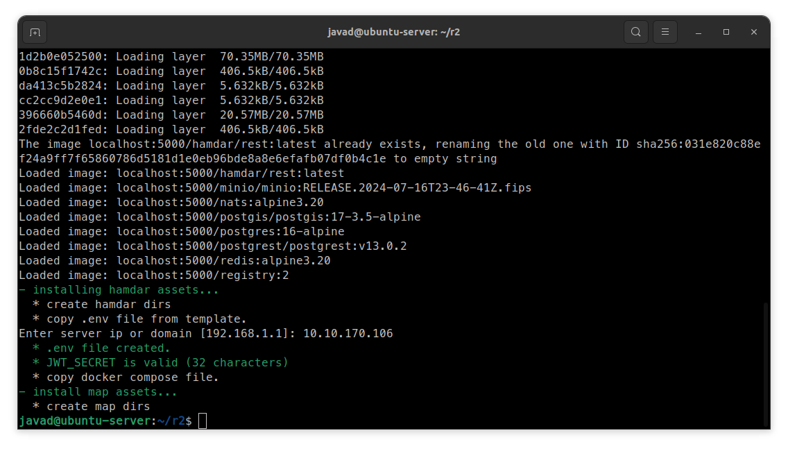This screenshot has width=788, height=449.
Task: Click the javad@ubuntu-server prompt text
Action: 85,421
